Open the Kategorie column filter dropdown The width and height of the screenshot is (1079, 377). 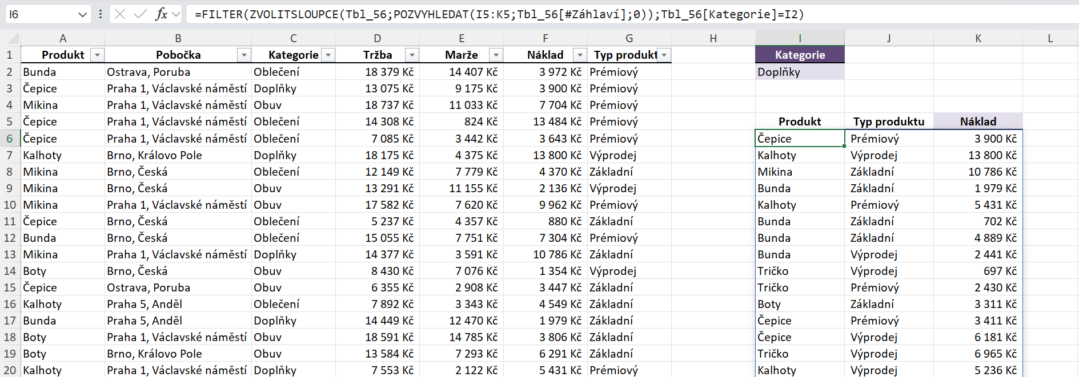click(x=328, y=55)
